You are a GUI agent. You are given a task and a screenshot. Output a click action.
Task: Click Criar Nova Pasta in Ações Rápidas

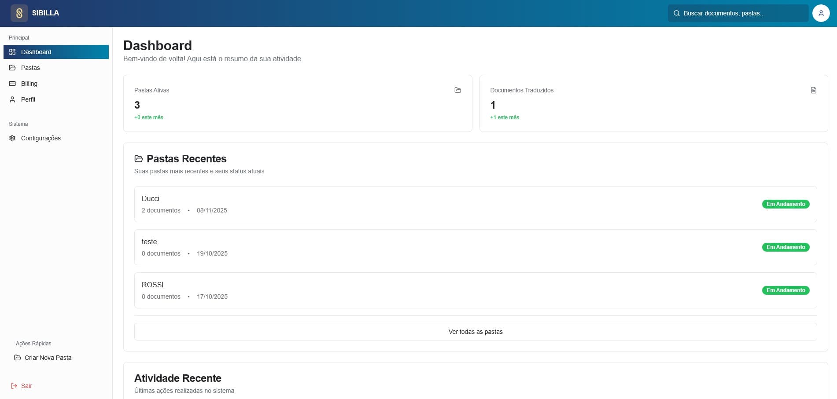[x=48, y=357]
